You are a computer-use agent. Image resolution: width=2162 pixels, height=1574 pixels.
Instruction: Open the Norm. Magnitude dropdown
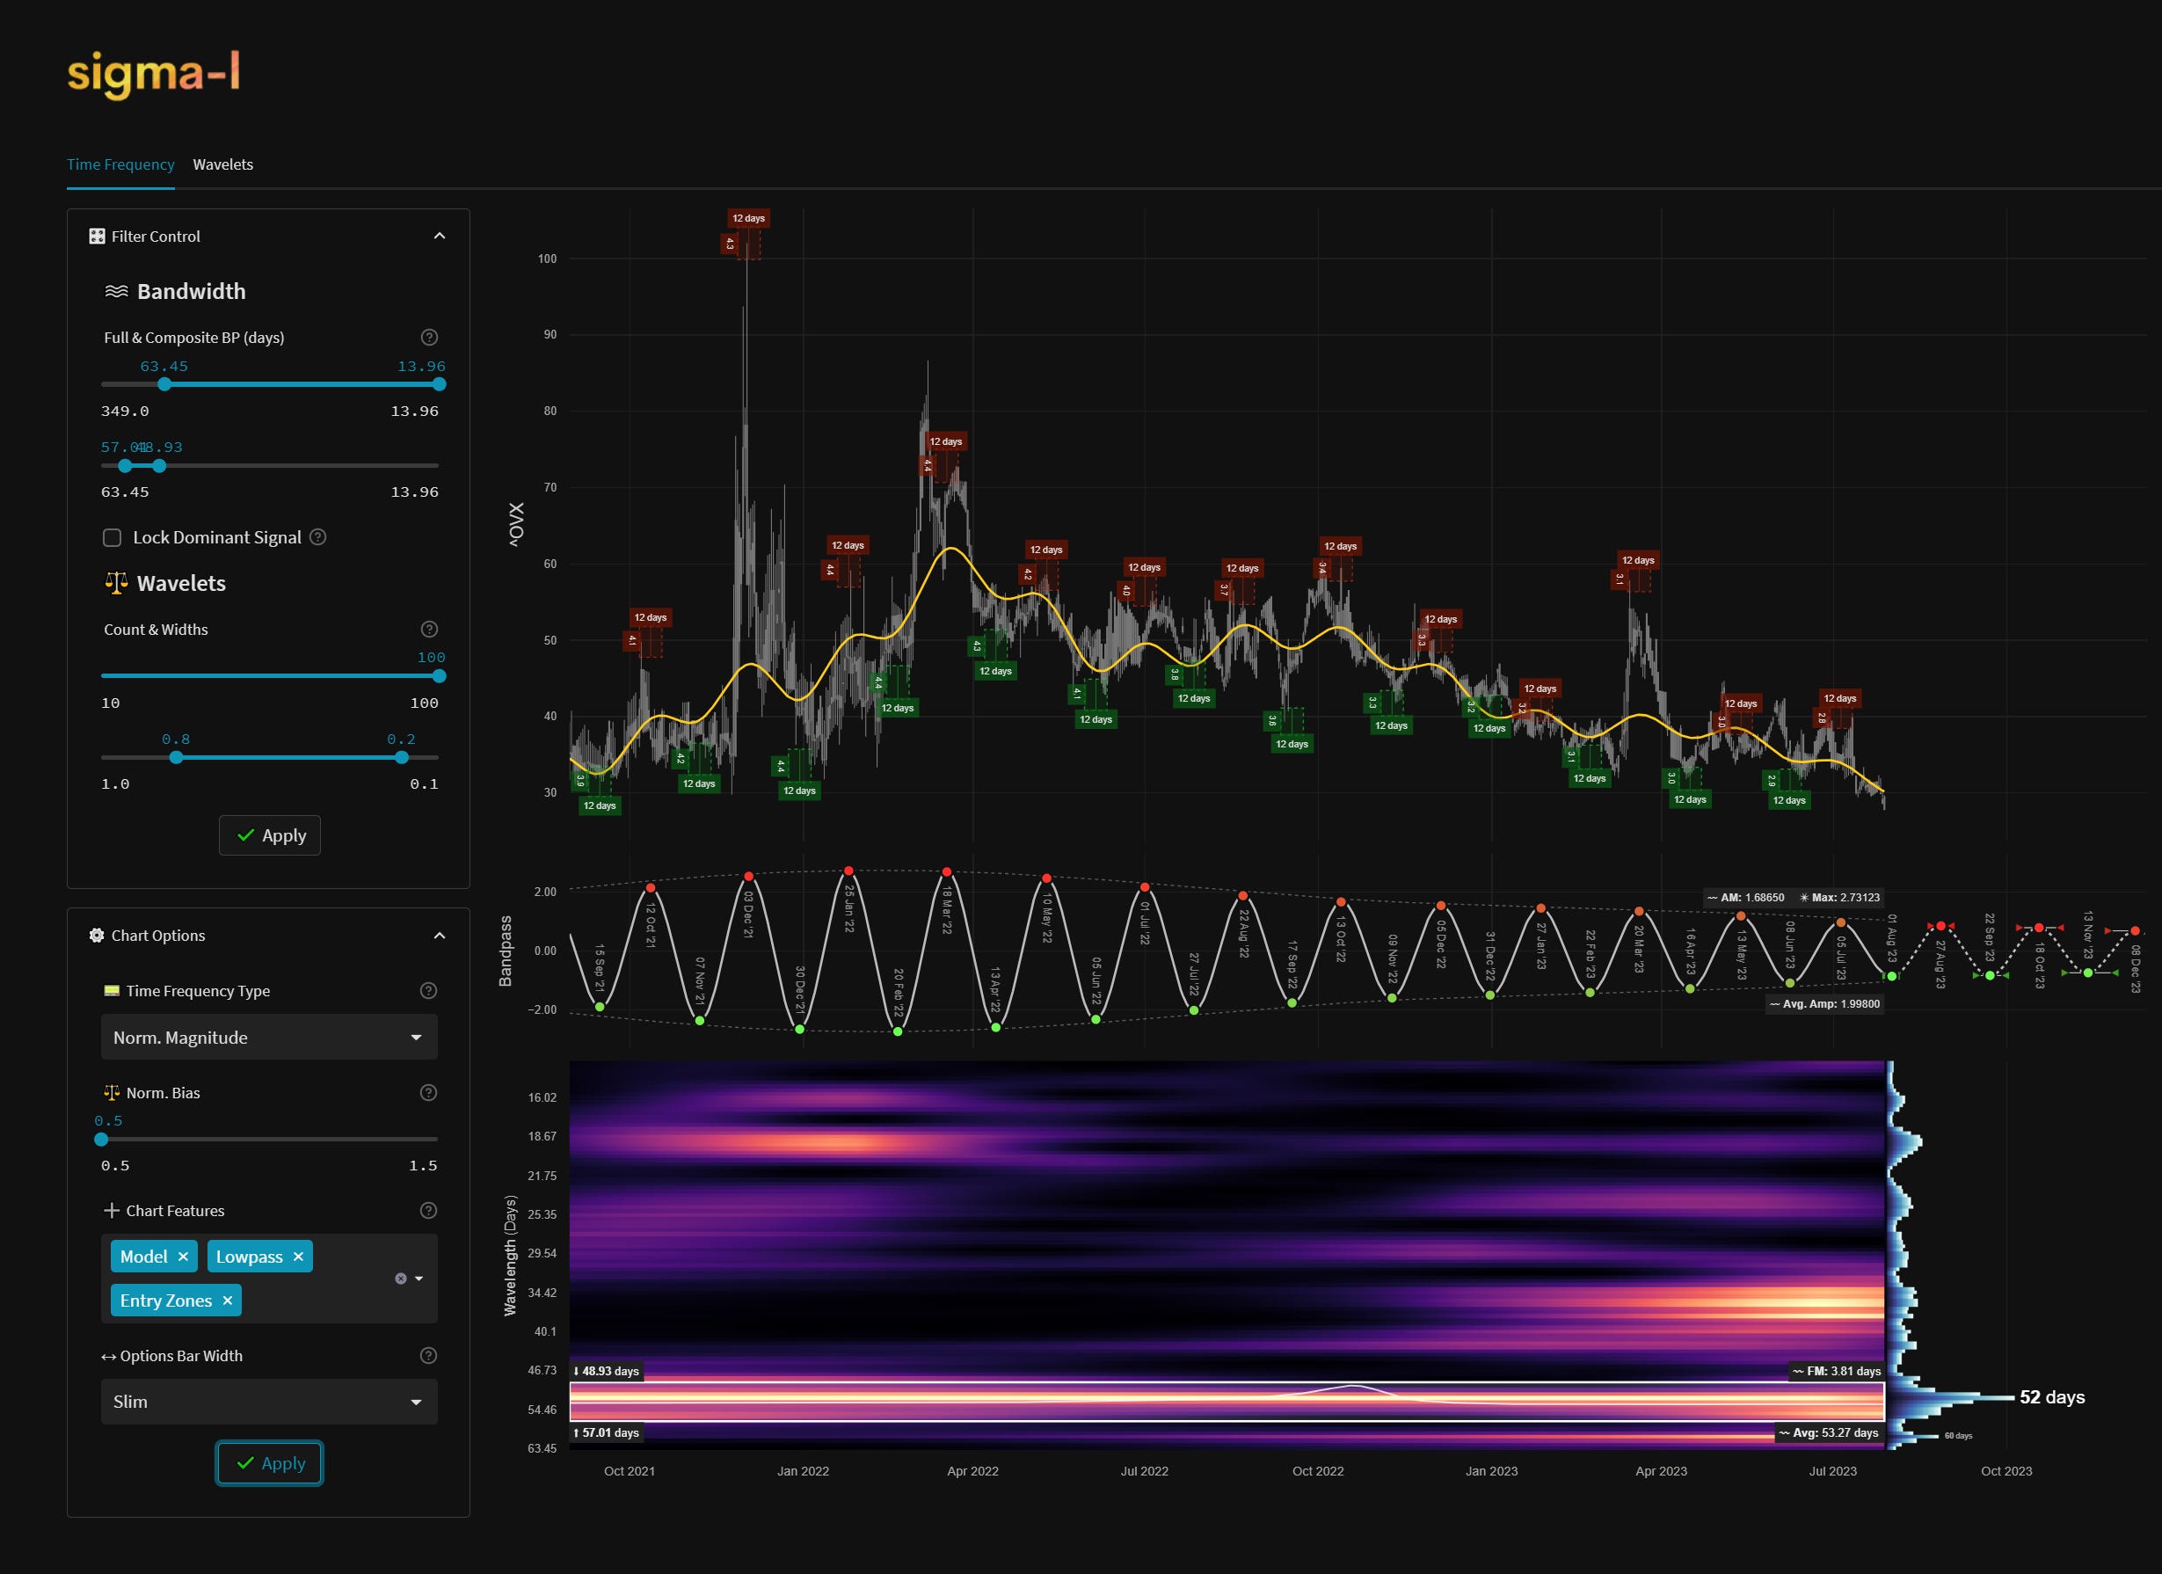point(269,1038)
